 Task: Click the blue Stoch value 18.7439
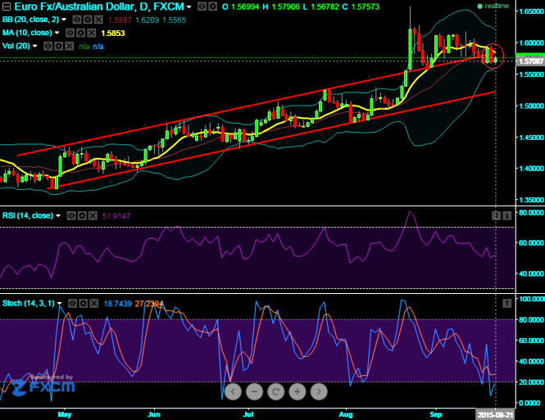(x=117, y=304)
